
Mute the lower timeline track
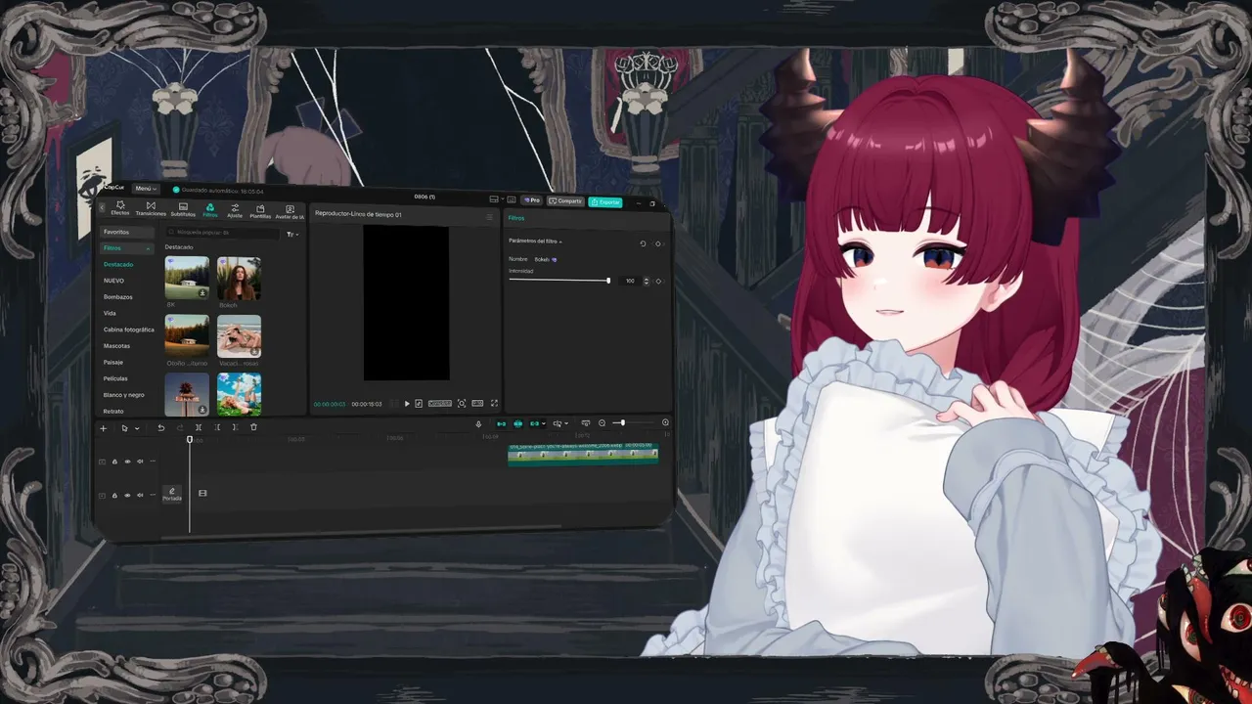[140, 495]
